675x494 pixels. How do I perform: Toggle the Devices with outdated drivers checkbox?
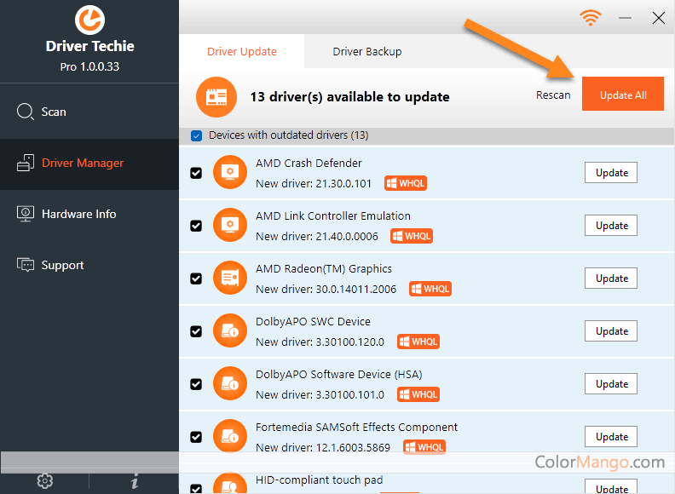197,135
